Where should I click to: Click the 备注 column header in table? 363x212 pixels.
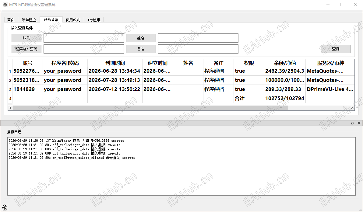coord(219,63)
